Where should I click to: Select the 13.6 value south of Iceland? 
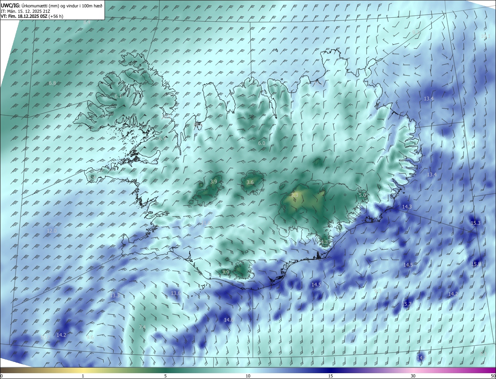pyautogui.click(x=176, y=293)
